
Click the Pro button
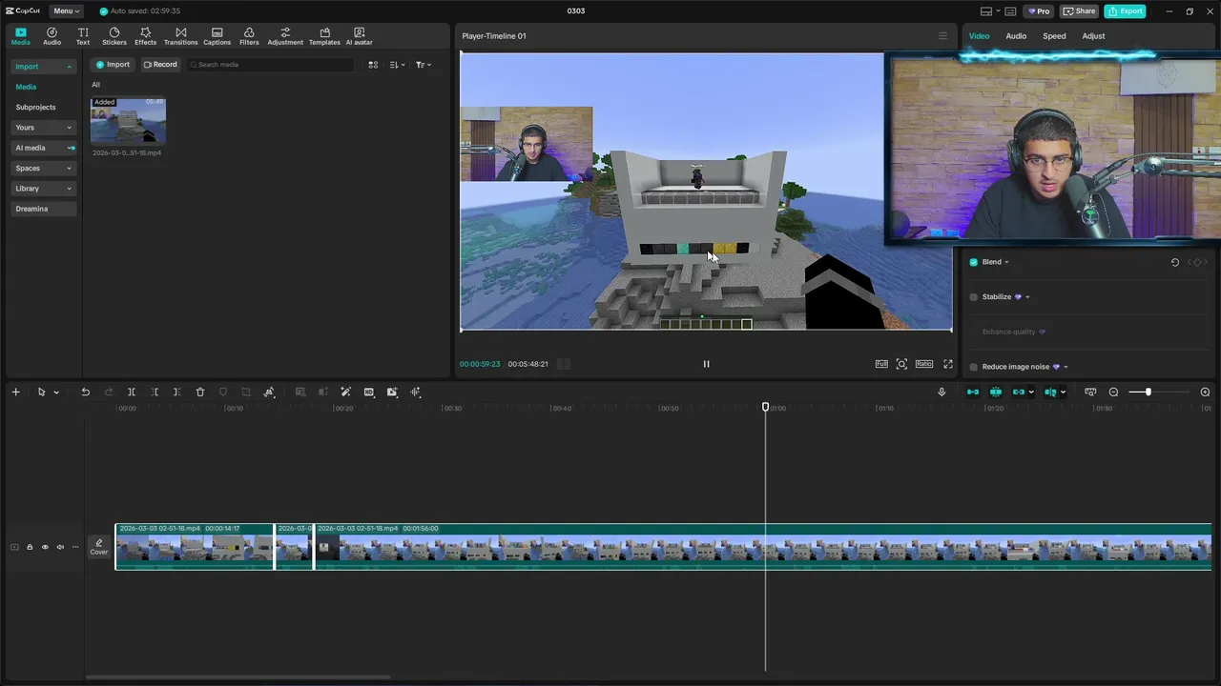[1038, 11]
